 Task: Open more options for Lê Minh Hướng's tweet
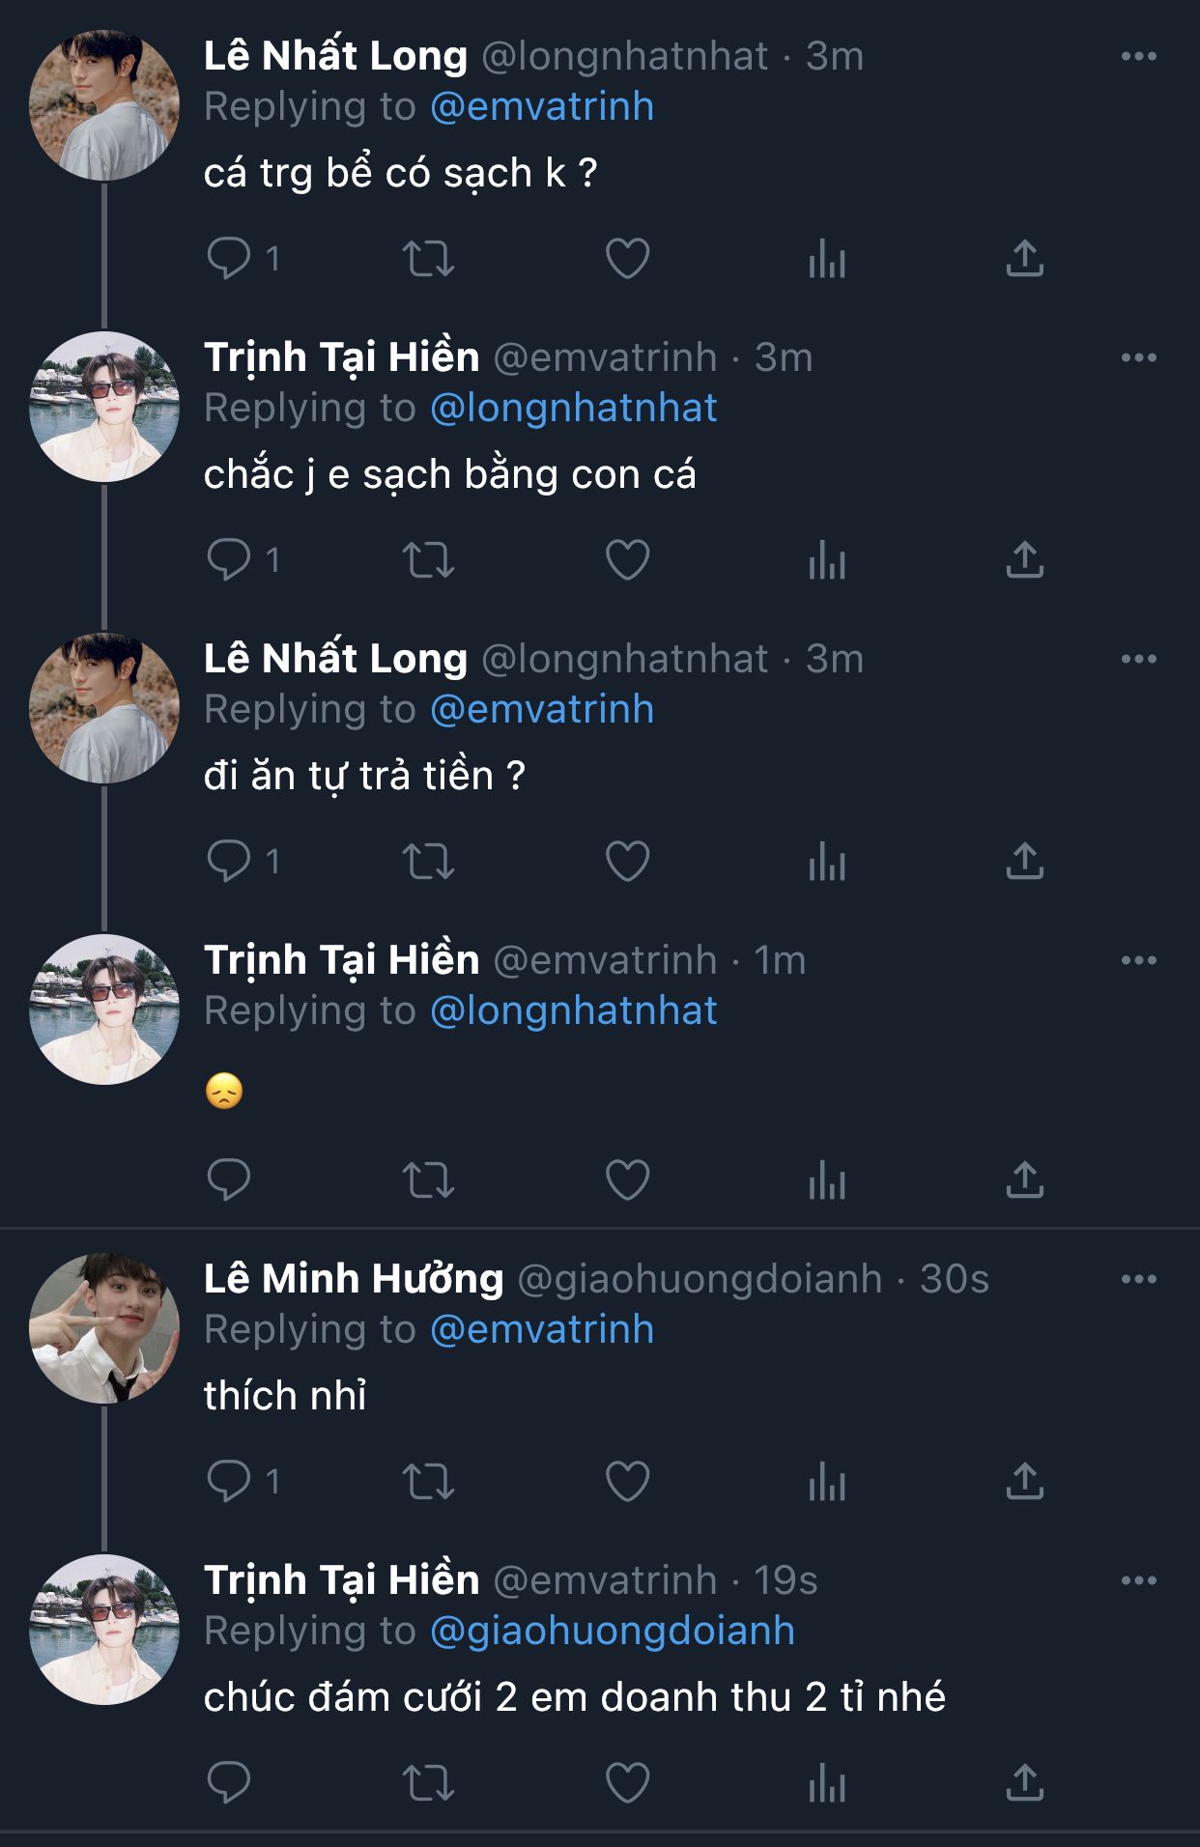coord(1138,1280)
